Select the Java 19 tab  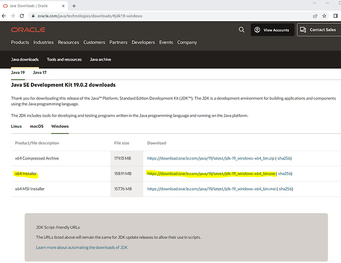coord(18,73)
